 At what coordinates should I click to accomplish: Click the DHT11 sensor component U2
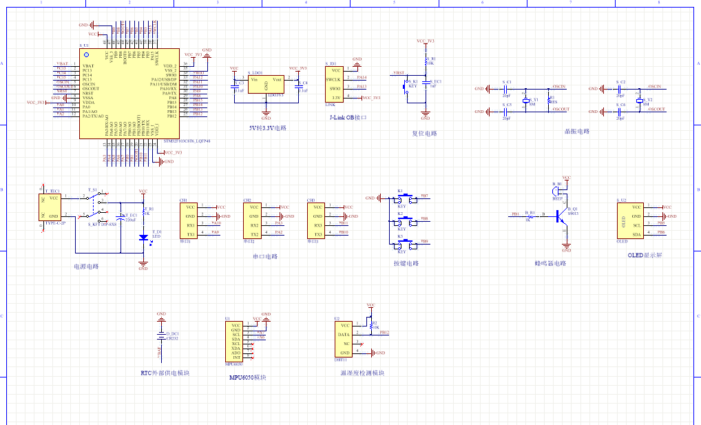point(342,338)
